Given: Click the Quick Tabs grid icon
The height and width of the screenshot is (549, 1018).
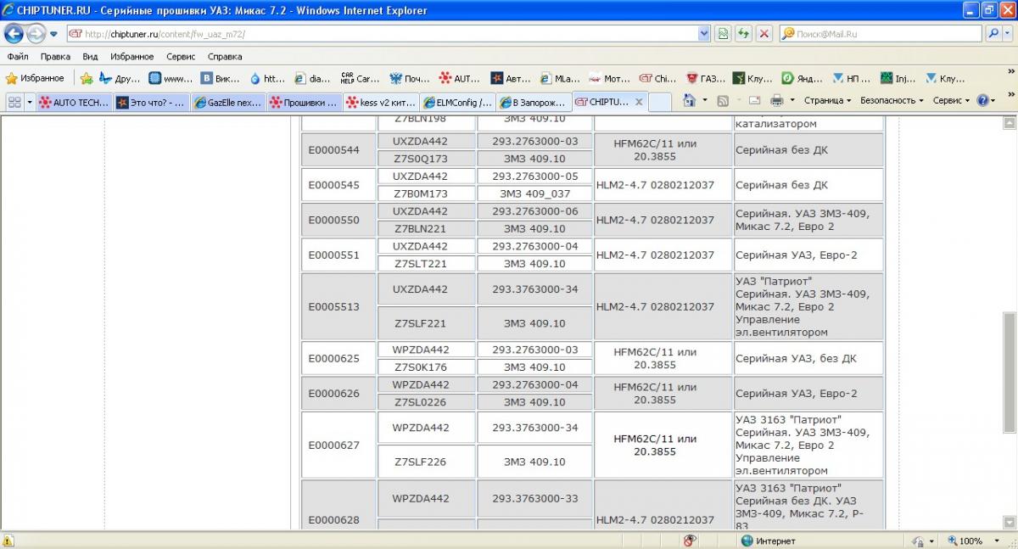Looking at the screenshot, I should 14,102.
